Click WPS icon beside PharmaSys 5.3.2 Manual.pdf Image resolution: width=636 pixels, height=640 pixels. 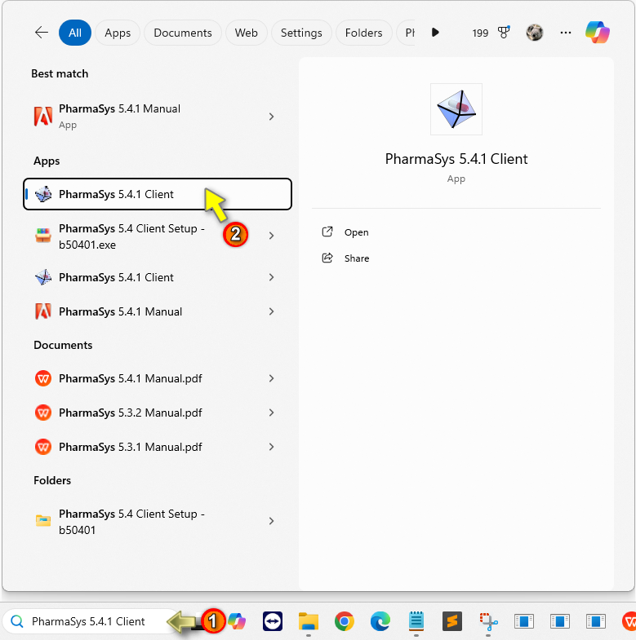click(43, 413)
